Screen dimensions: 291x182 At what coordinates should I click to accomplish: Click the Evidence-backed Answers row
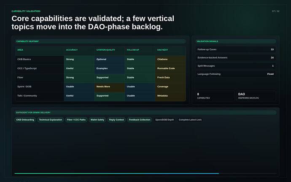click(x=235, y=57)
